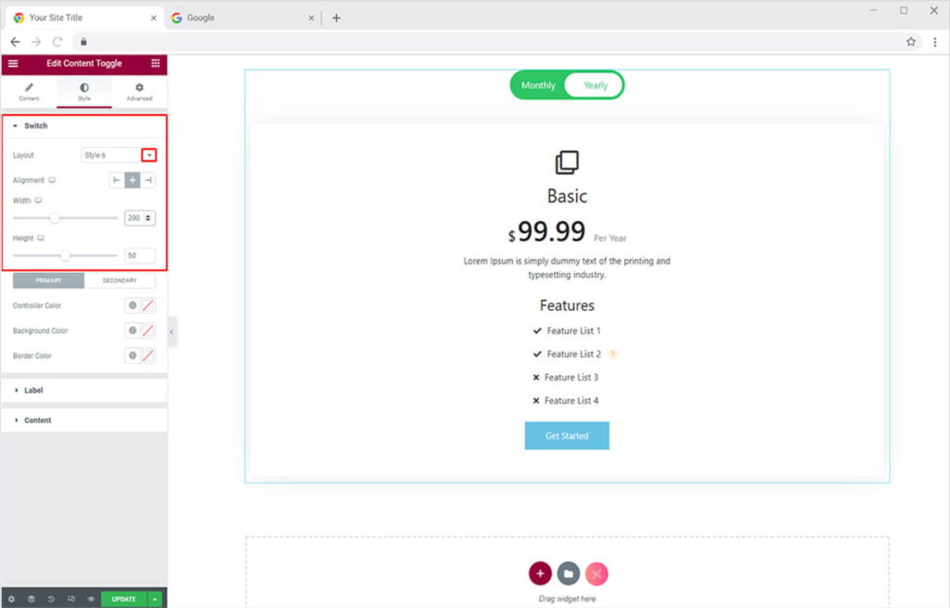Click the green Update button
The height and width of the screenshot is (608, 950).
click(124, 599)
